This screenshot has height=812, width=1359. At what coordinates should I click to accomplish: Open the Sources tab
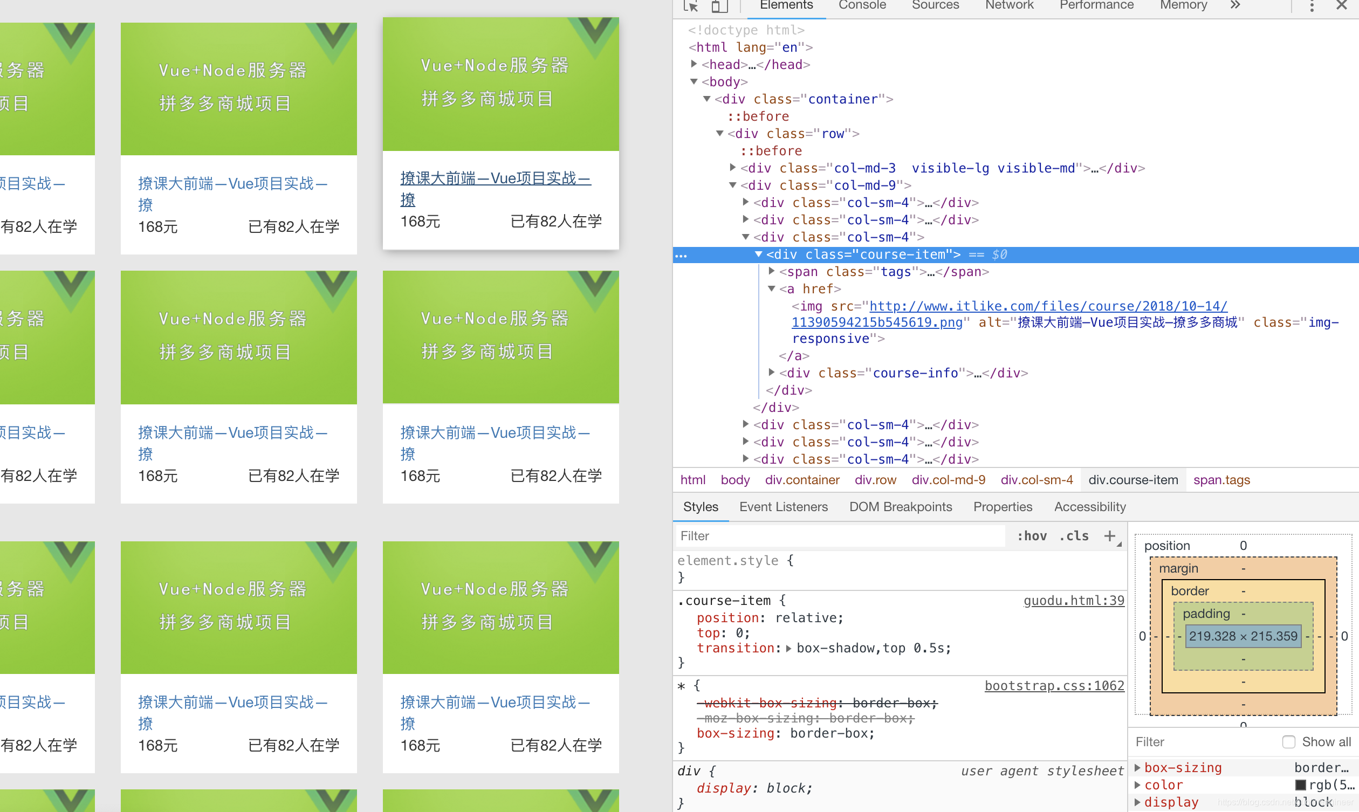tap(935, 5)
